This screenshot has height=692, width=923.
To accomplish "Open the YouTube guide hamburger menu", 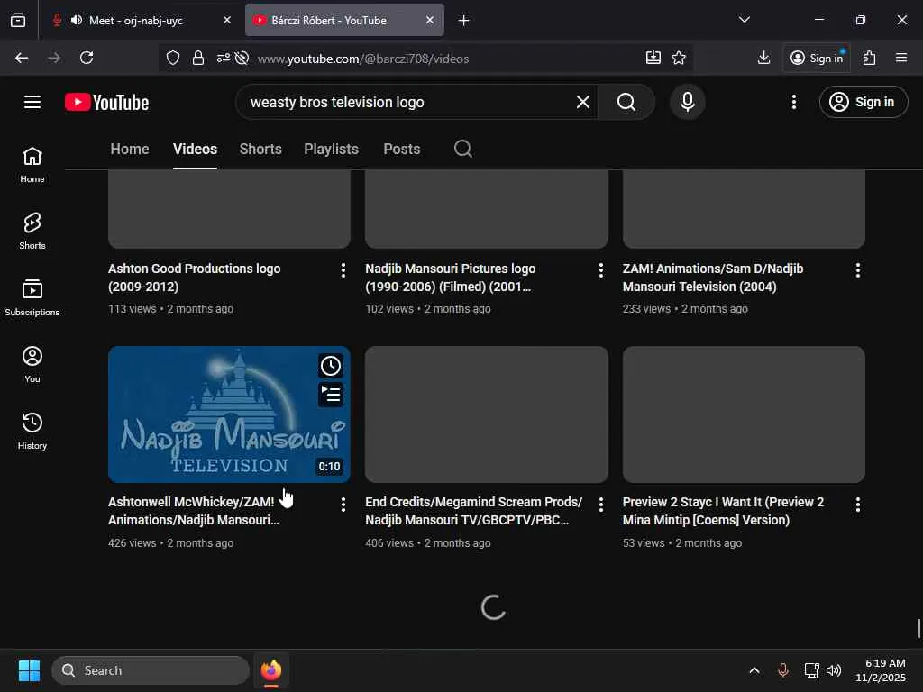I will (x=32, y=102).
